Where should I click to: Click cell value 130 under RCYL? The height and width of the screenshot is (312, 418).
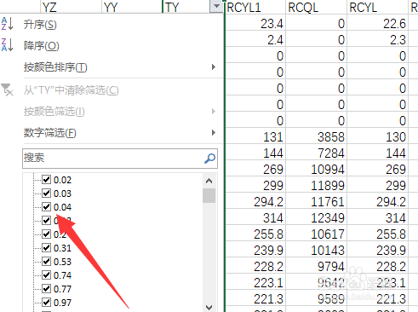click(378, 136)
